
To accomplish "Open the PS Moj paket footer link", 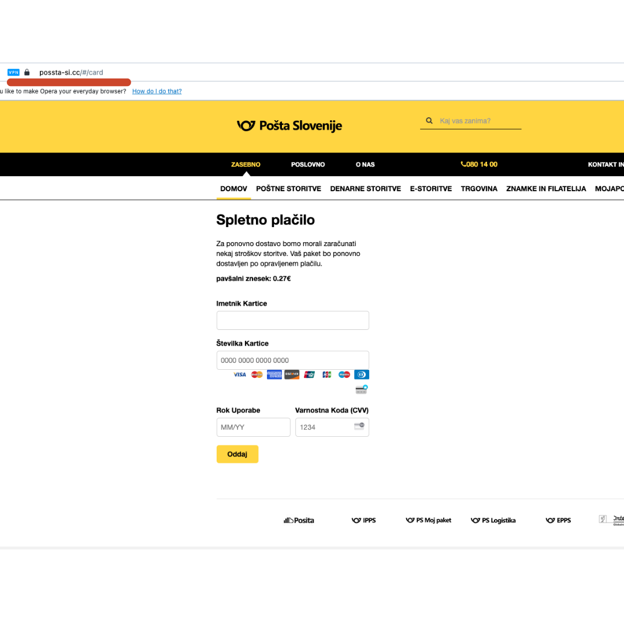I will [x=428, y=520].
